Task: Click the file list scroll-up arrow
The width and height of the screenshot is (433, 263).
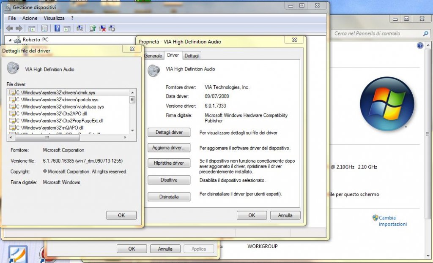Action: coord(132,92)
